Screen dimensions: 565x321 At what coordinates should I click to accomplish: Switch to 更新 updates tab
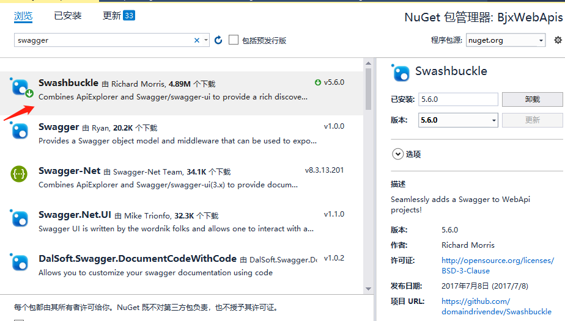111,15
